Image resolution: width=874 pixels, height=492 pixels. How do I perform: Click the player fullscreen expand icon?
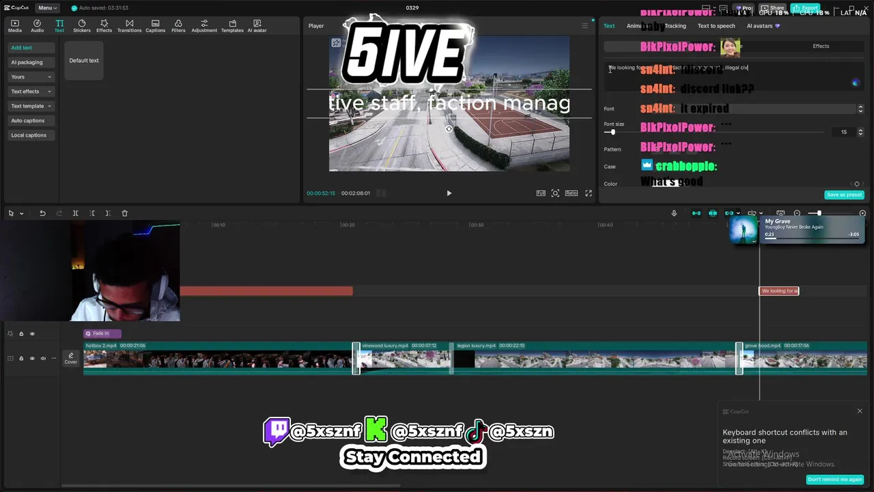(589, 193)
